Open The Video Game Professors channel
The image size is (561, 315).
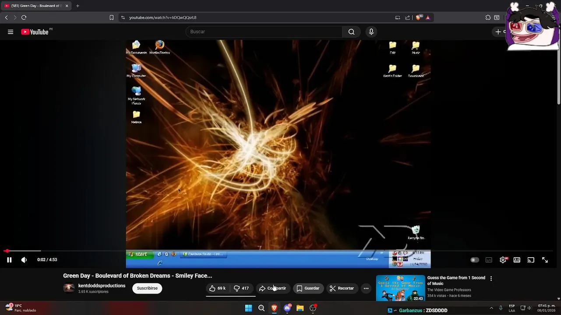(449, 290)
